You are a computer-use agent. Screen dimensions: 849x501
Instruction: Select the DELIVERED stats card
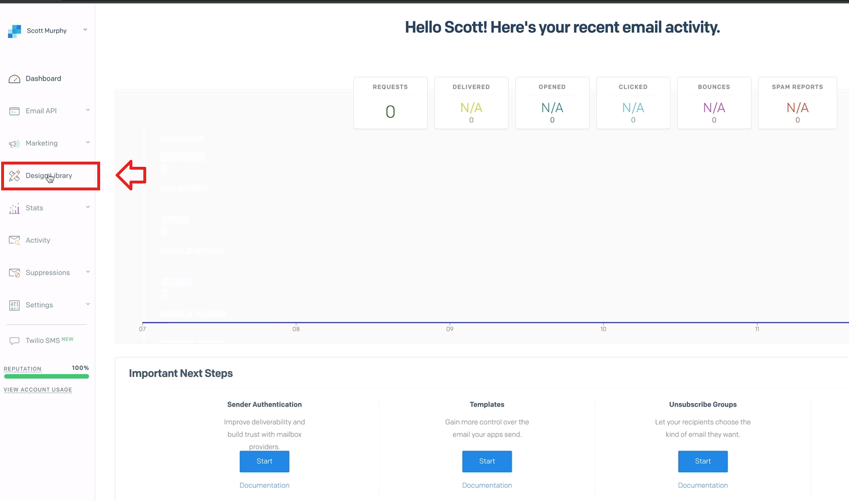coord(471,103)
